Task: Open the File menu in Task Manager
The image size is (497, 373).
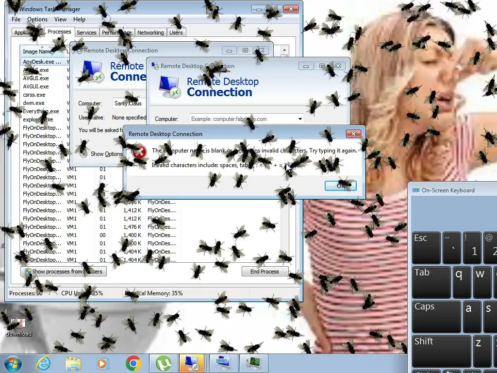Action: point(16,19)
